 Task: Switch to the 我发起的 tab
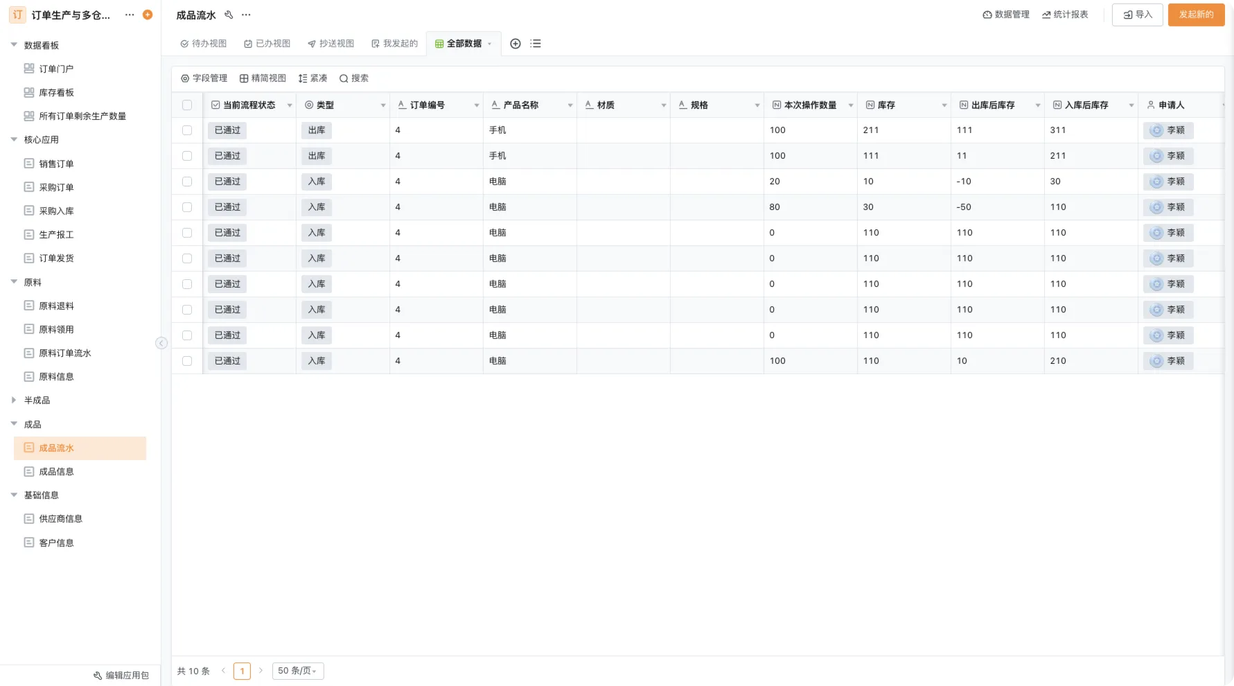click(395, 44)
